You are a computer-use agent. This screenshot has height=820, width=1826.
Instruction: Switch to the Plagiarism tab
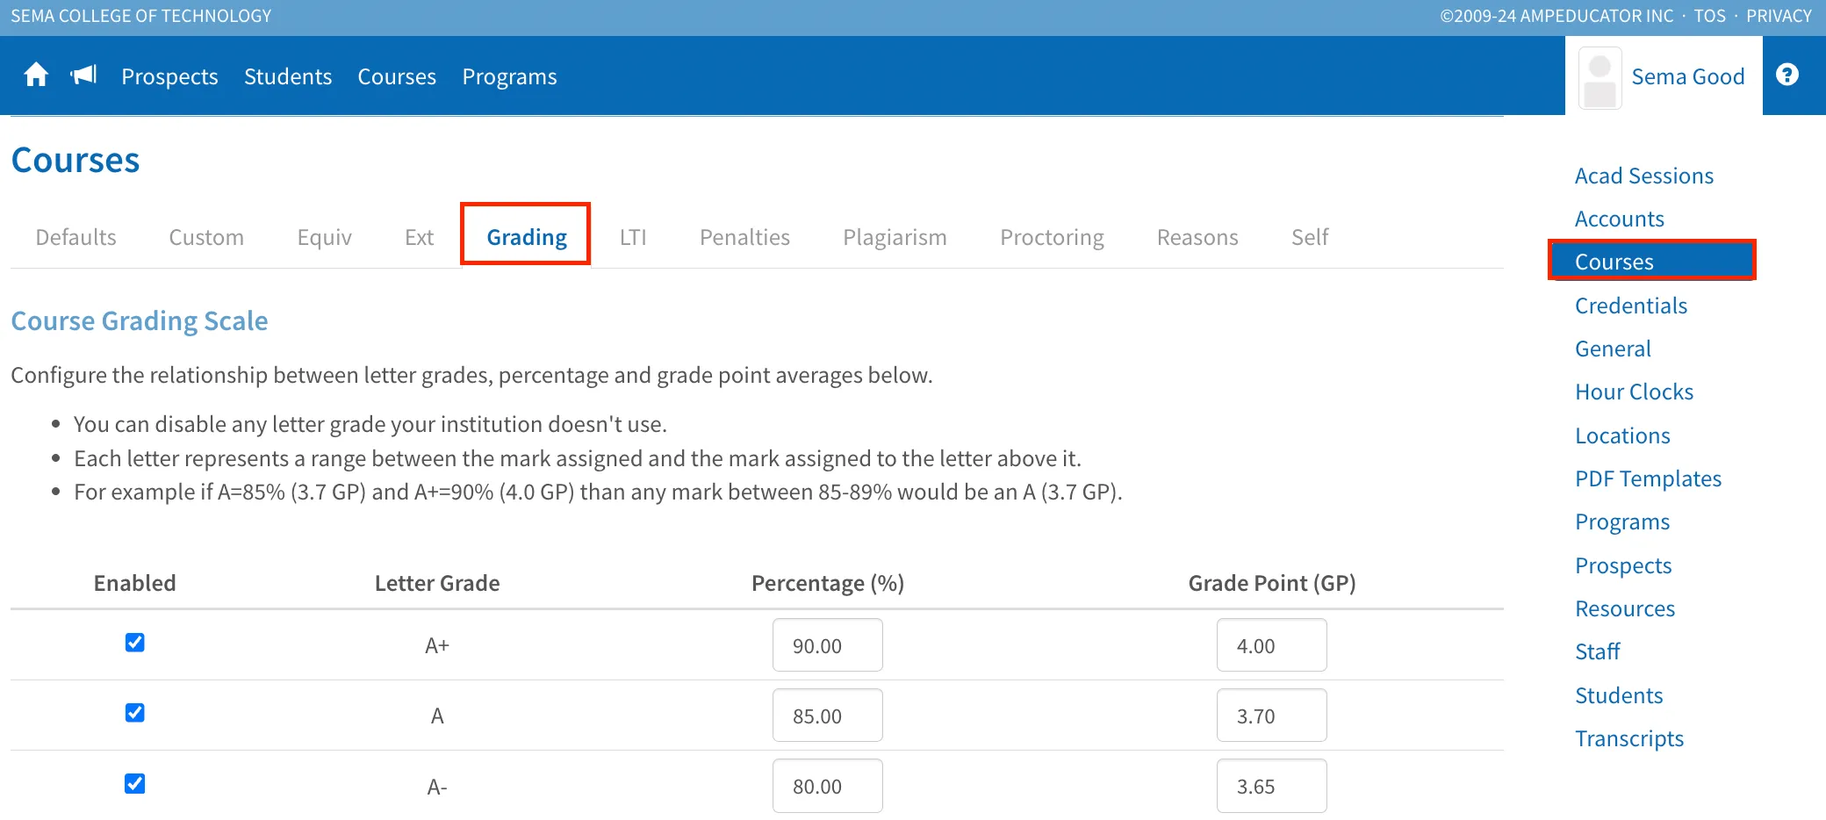895,237
